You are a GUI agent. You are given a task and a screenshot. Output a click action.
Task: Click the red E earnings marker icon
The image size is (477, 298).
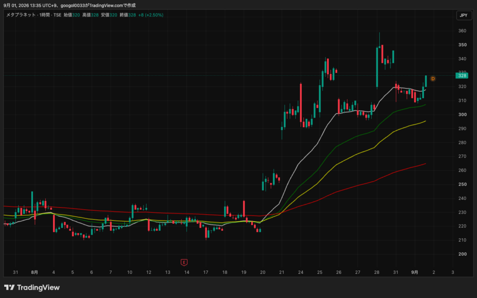pyautogui.click(x=184, y=262)
